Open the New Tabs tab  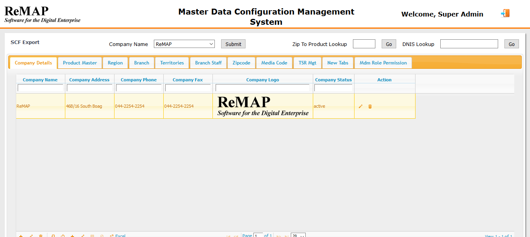[x=338, y=63]
